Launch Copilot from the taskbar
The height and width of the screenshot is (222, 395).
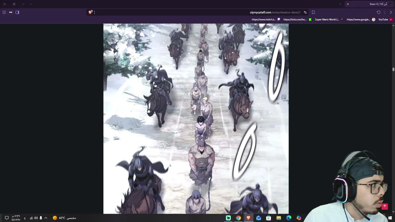click(x=299, y=218)
